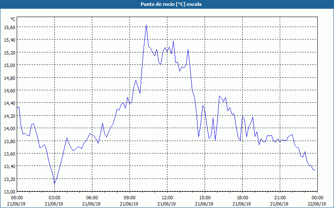Image resolution: width=334 pixels, height=208 pixels.
Task: Click the 21:00 time axis label
Action: pyautogui.click(x=280, y=198)
